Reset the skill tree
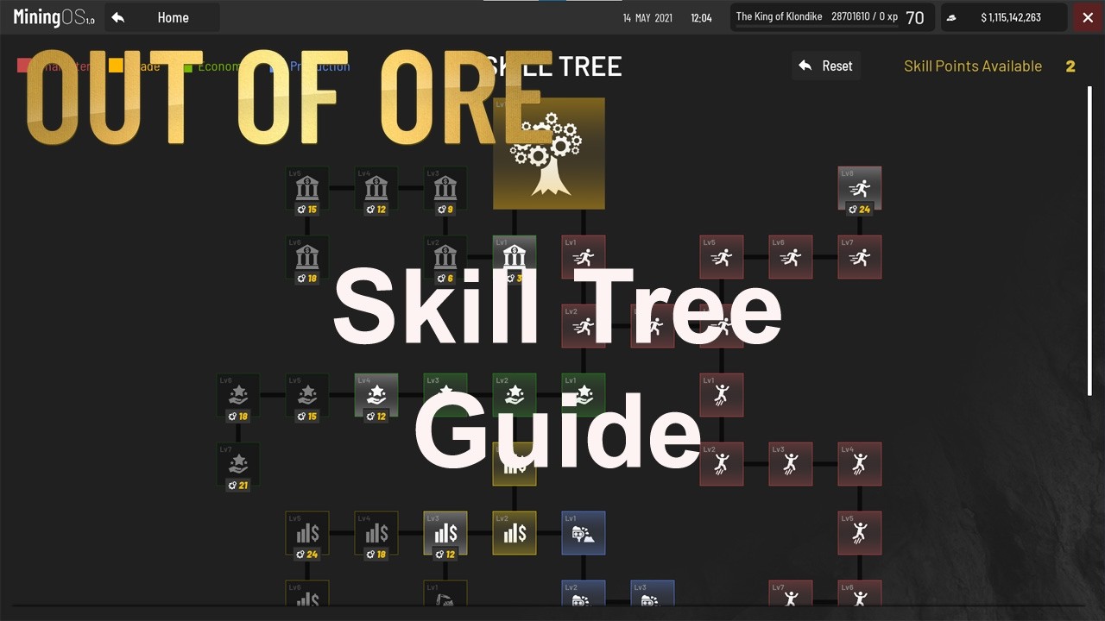Image resolution: width=1105 pixels, height=621 pixels. click(x=826, y=66)
